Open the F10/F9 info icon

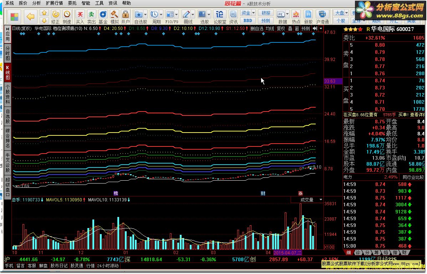click(x=170, y=14)
